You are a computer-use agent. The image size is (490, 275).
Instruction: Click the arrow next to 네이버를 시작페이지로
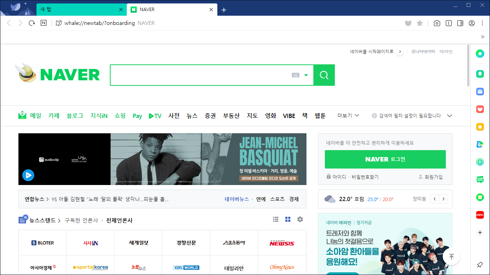pyautogui.click(x=400, y=52)
